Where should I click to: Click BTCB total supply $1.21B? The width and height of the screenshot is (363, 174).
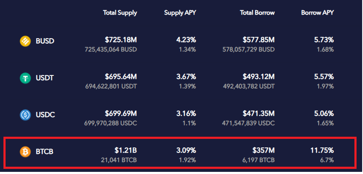(x=126, y=150)
